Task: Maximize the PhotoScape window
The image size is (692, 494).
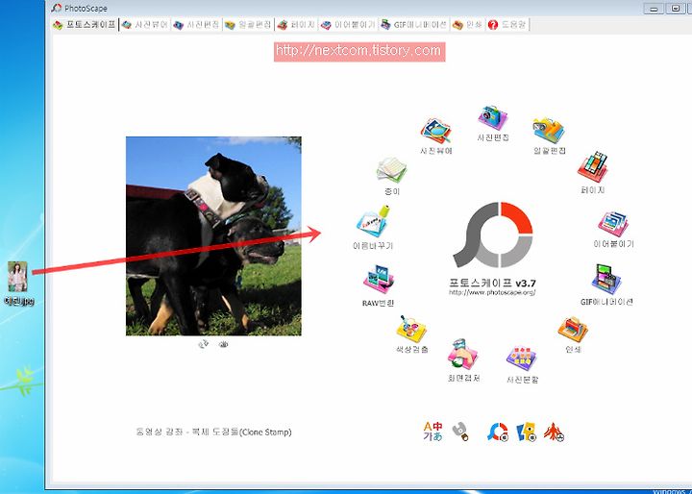Action: click(676, 9)
